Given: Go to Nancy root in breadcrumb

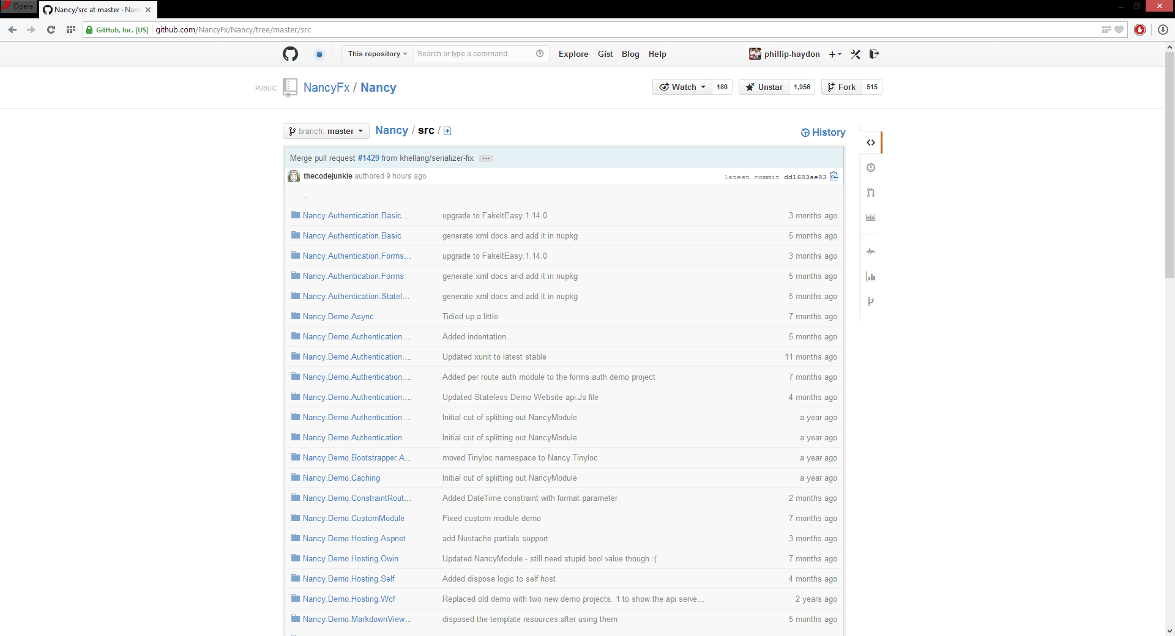Looking at the screenshot, I should (x=392, y=130).
